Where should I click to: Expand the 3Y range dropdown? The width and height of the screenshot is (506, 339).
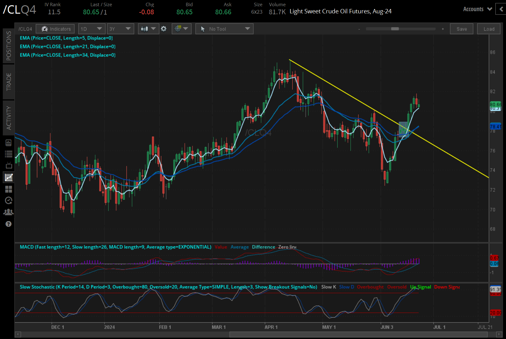[x=121, y=29]
